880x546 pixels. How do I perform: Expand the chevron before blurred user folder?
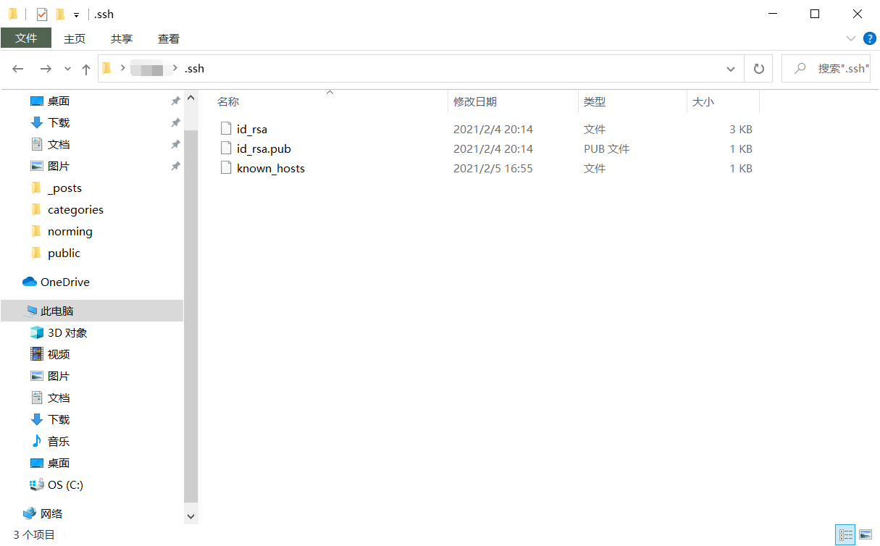pos(122,68)
